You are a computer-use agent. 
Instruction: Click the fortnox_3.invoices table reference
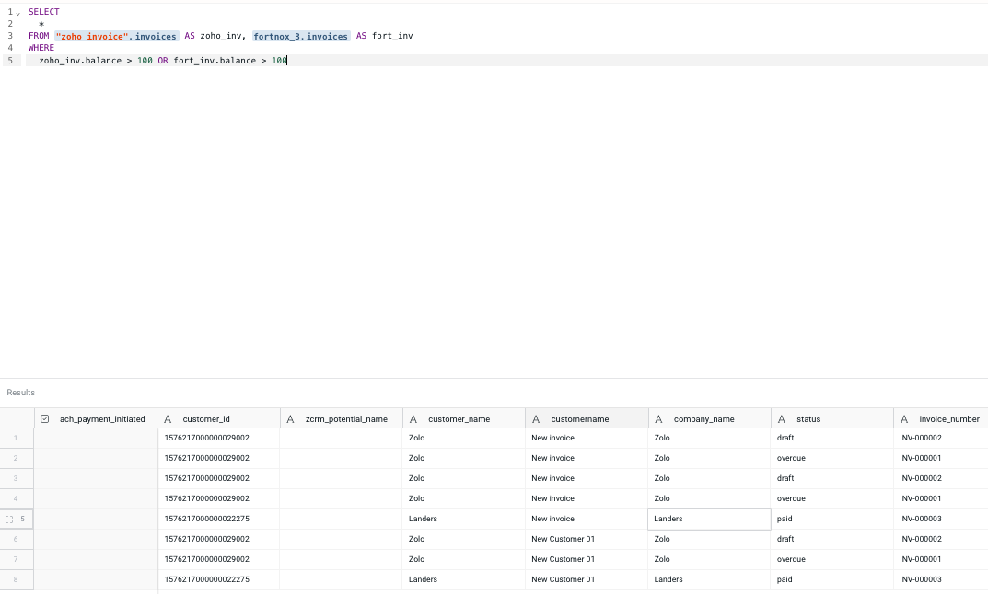click(x=301, y=37)
